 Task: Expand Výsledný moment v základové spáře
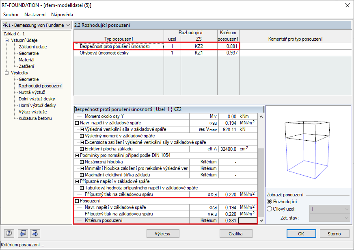tap(82, 136)
